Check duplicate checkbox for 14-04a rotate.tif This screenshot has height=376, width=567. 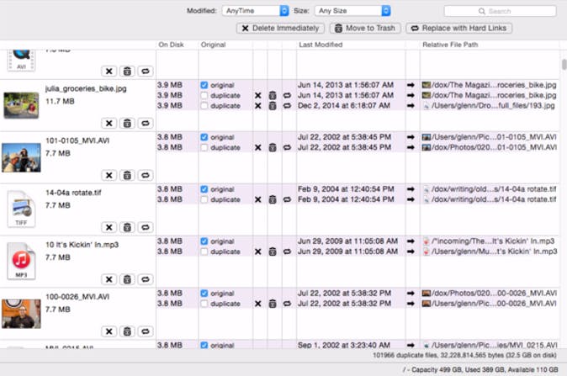click(204, 199)
